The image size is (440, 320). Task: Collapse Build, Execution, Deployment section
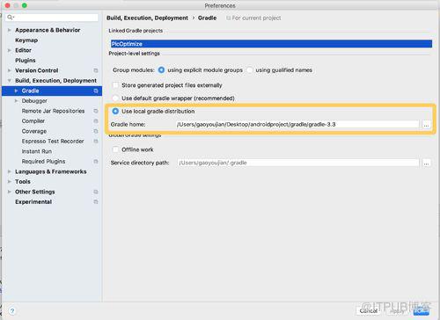point(10,81)
